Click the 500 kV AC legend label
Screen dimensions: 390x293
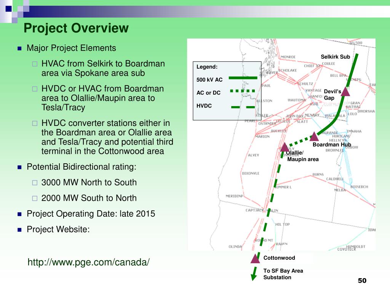coord(209,80)
